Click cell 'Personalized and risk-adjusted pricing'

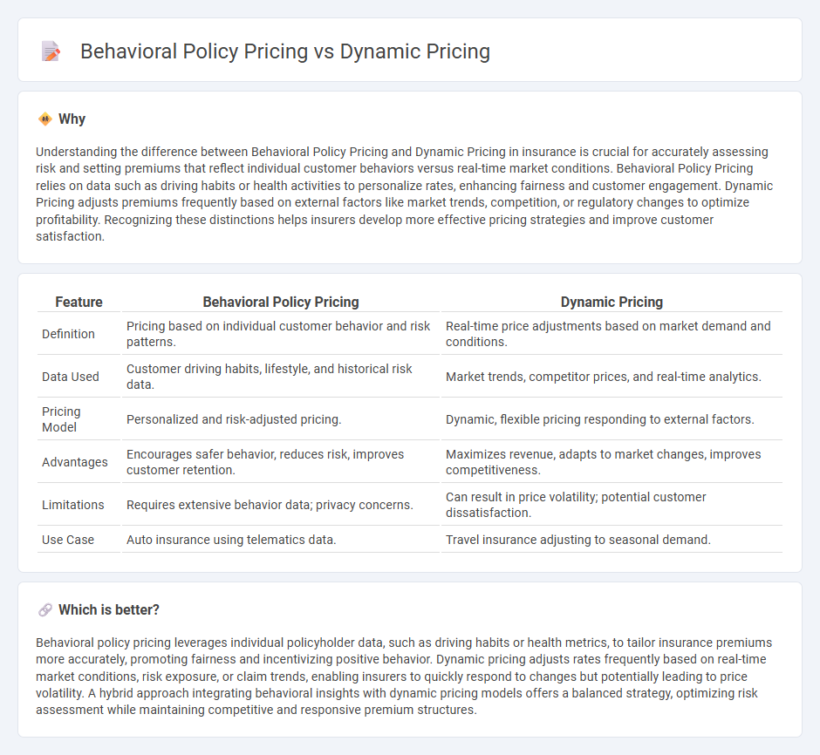pyautogui.click(x=281, y=419)
